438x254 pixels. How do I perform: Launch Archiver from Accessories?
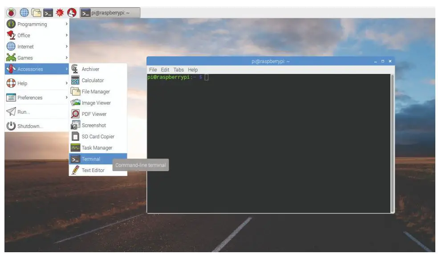[x=98, y=69]
